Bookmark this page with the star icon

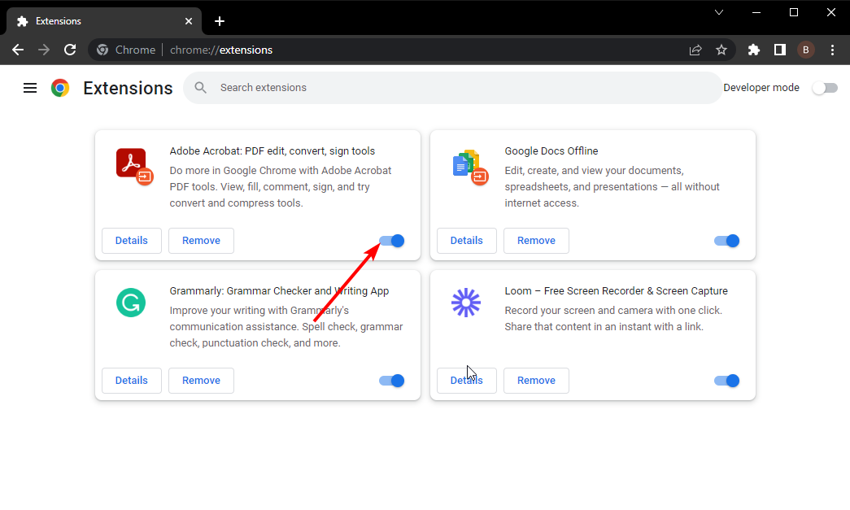(x=721, y=50)
